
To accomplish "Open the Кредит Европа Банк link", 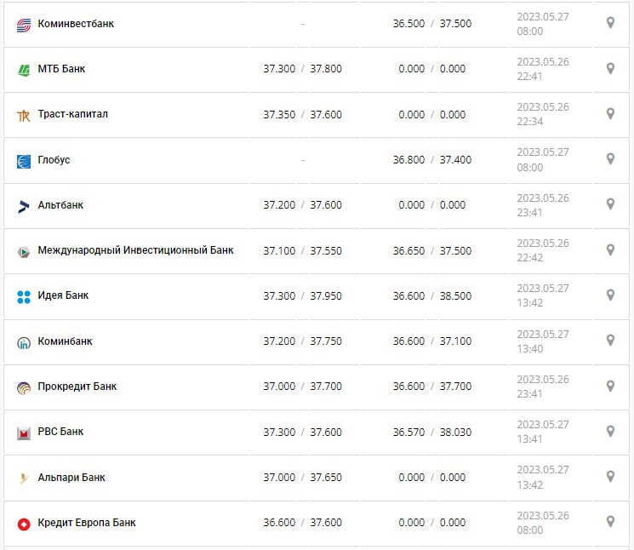I will coord(87,522).
